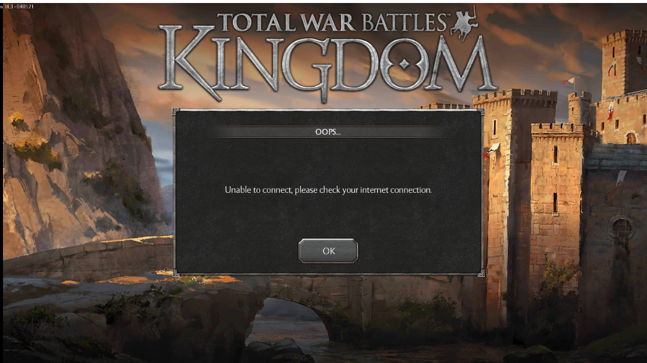This screenshot has height=363, width=647.
Task: Click the bottom-right corner ornament of the dialog
Action: click(x=481, y=273)
